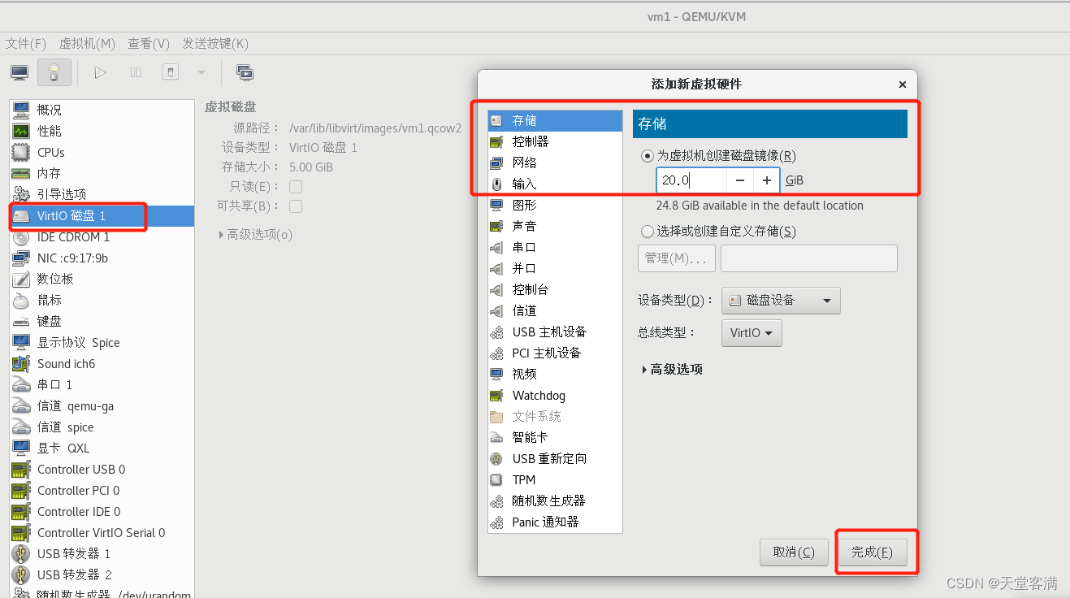Expand 高级选项(o) in the virtual disk panel
This screenshot has width=1070, height=598.
pyautogui.click(x=255, y=234)
